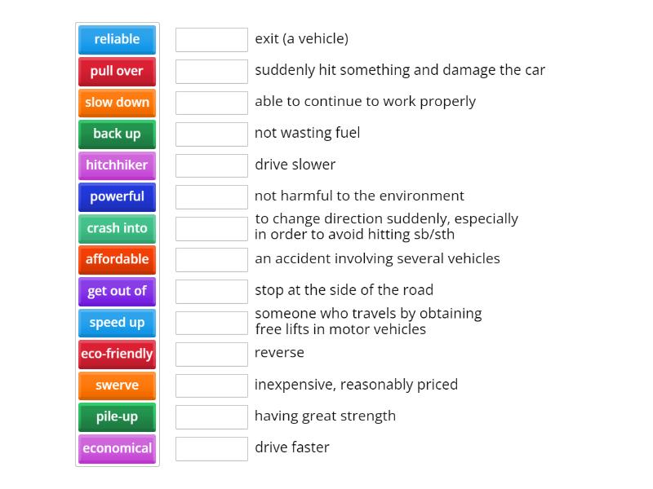Click the box next to 'having great strength'
This screenshot has height=489, width=653.
coord(211,416)
